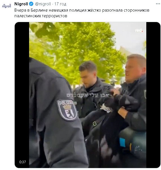
Task: Play the embedded Berlin police video
Action: pyautogui.click(x=88, y=95)
